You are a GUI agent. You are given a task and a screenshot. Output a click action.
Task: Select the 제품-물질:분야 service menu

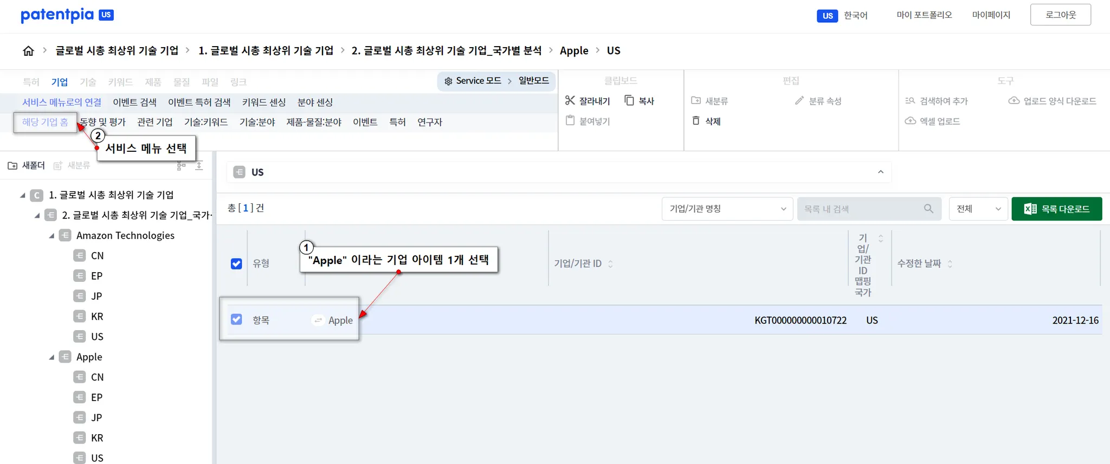[314, 122]
